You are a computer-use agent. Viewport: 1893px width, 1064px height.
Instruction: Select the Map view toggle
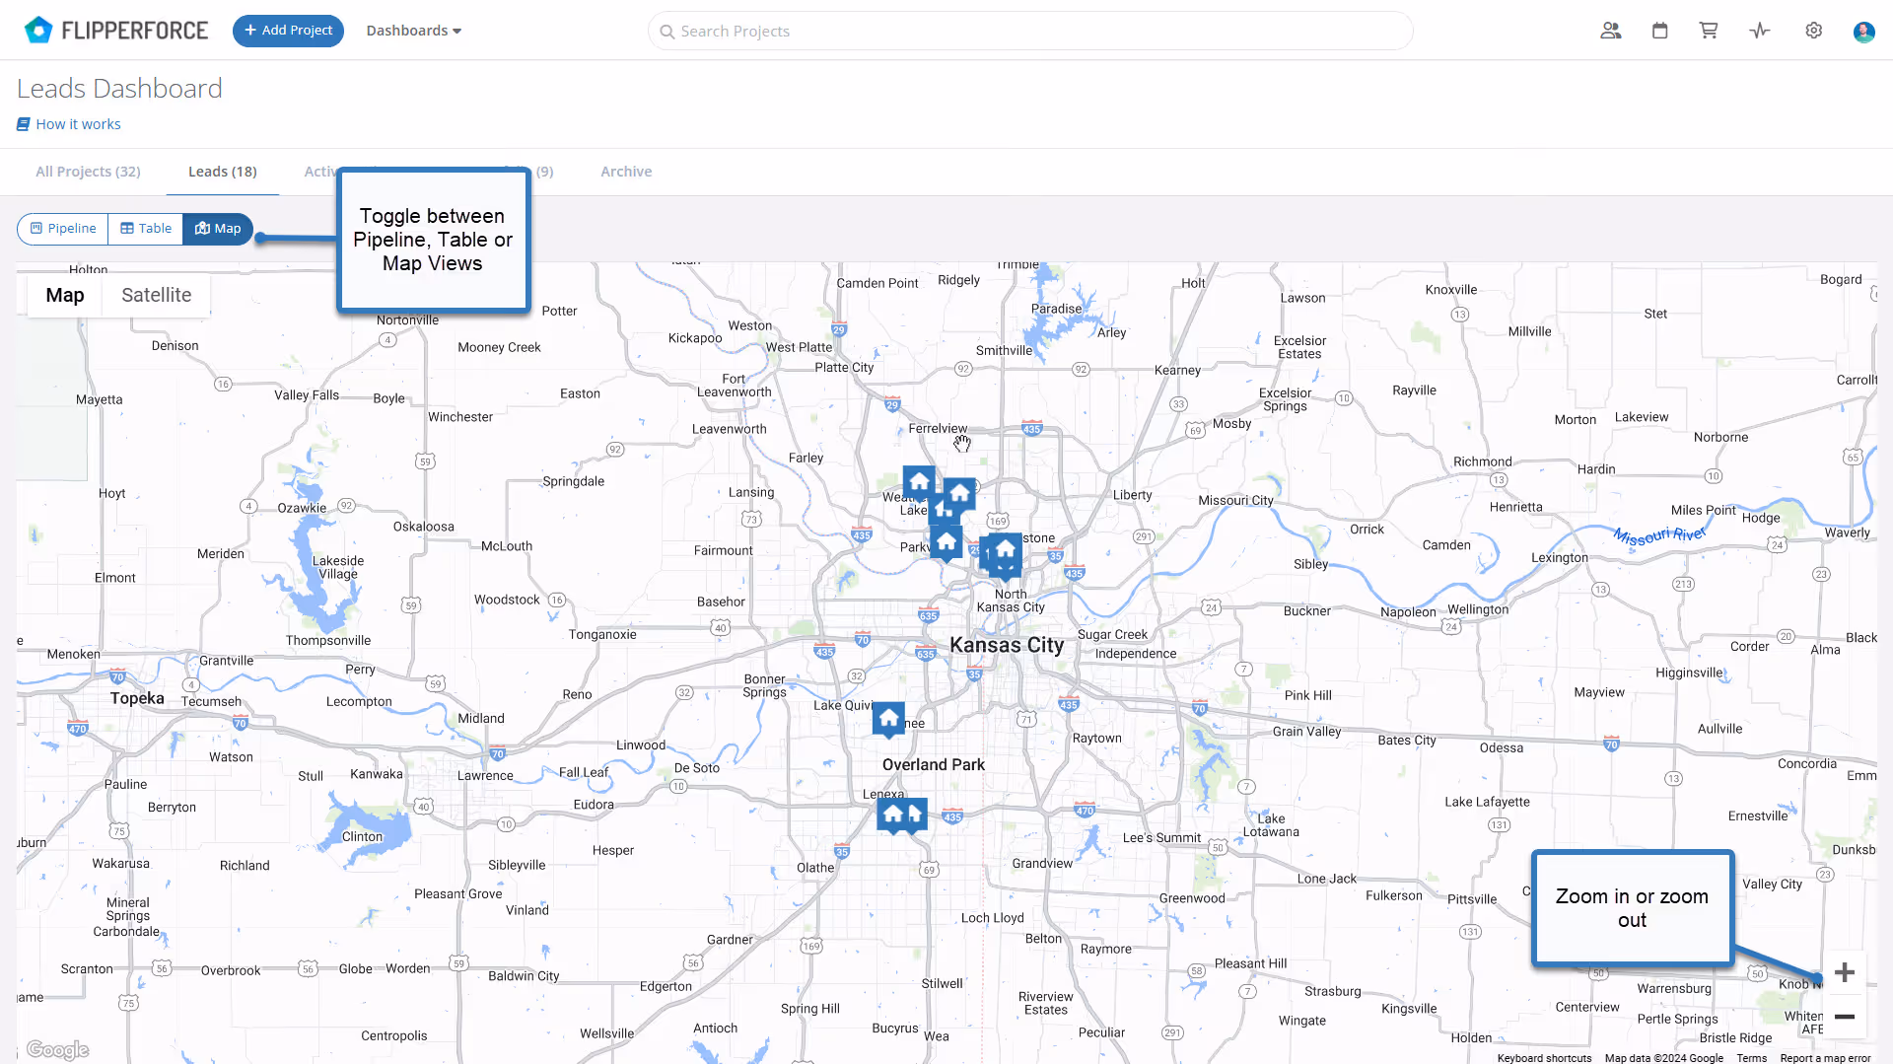coord(218,229)
